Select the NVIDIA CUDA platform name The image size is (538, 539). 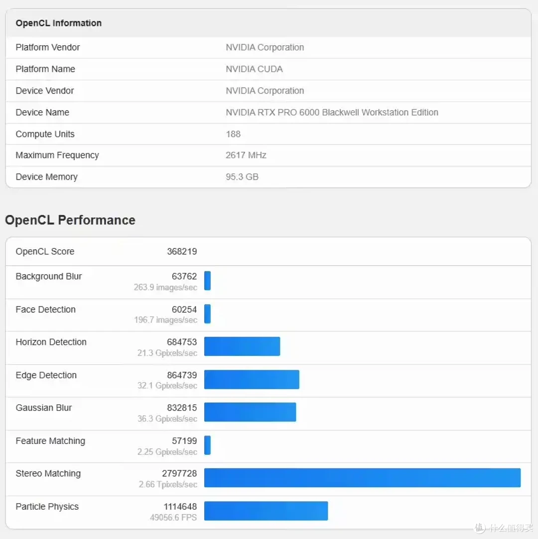pyautogui.click(x=254, y=69)
